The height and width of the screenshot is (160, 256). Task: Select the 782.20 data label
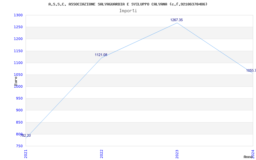point(26,135)
